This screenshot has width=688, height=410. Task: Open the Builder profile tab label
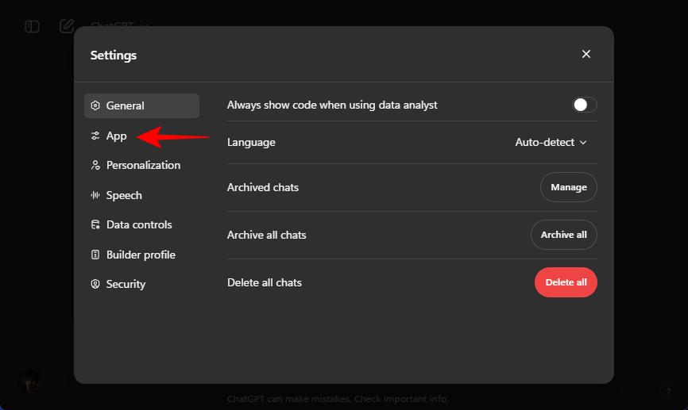click(x=141, y=255)
